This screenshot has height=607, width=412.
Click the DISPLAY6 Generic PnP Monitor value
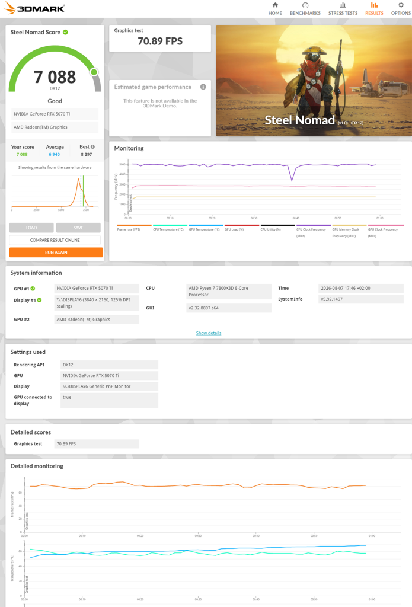tap(109, 386)
